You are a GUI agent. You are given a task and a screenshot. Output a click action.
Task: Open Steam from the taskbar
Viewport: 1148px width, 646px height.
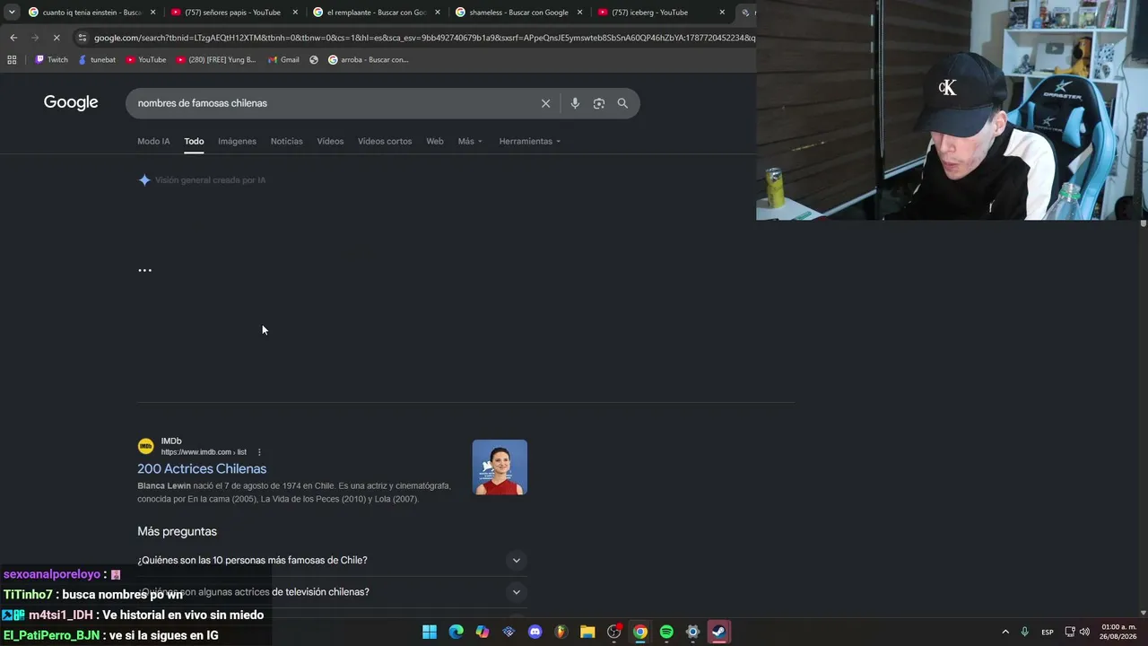(x=719, y=632)
